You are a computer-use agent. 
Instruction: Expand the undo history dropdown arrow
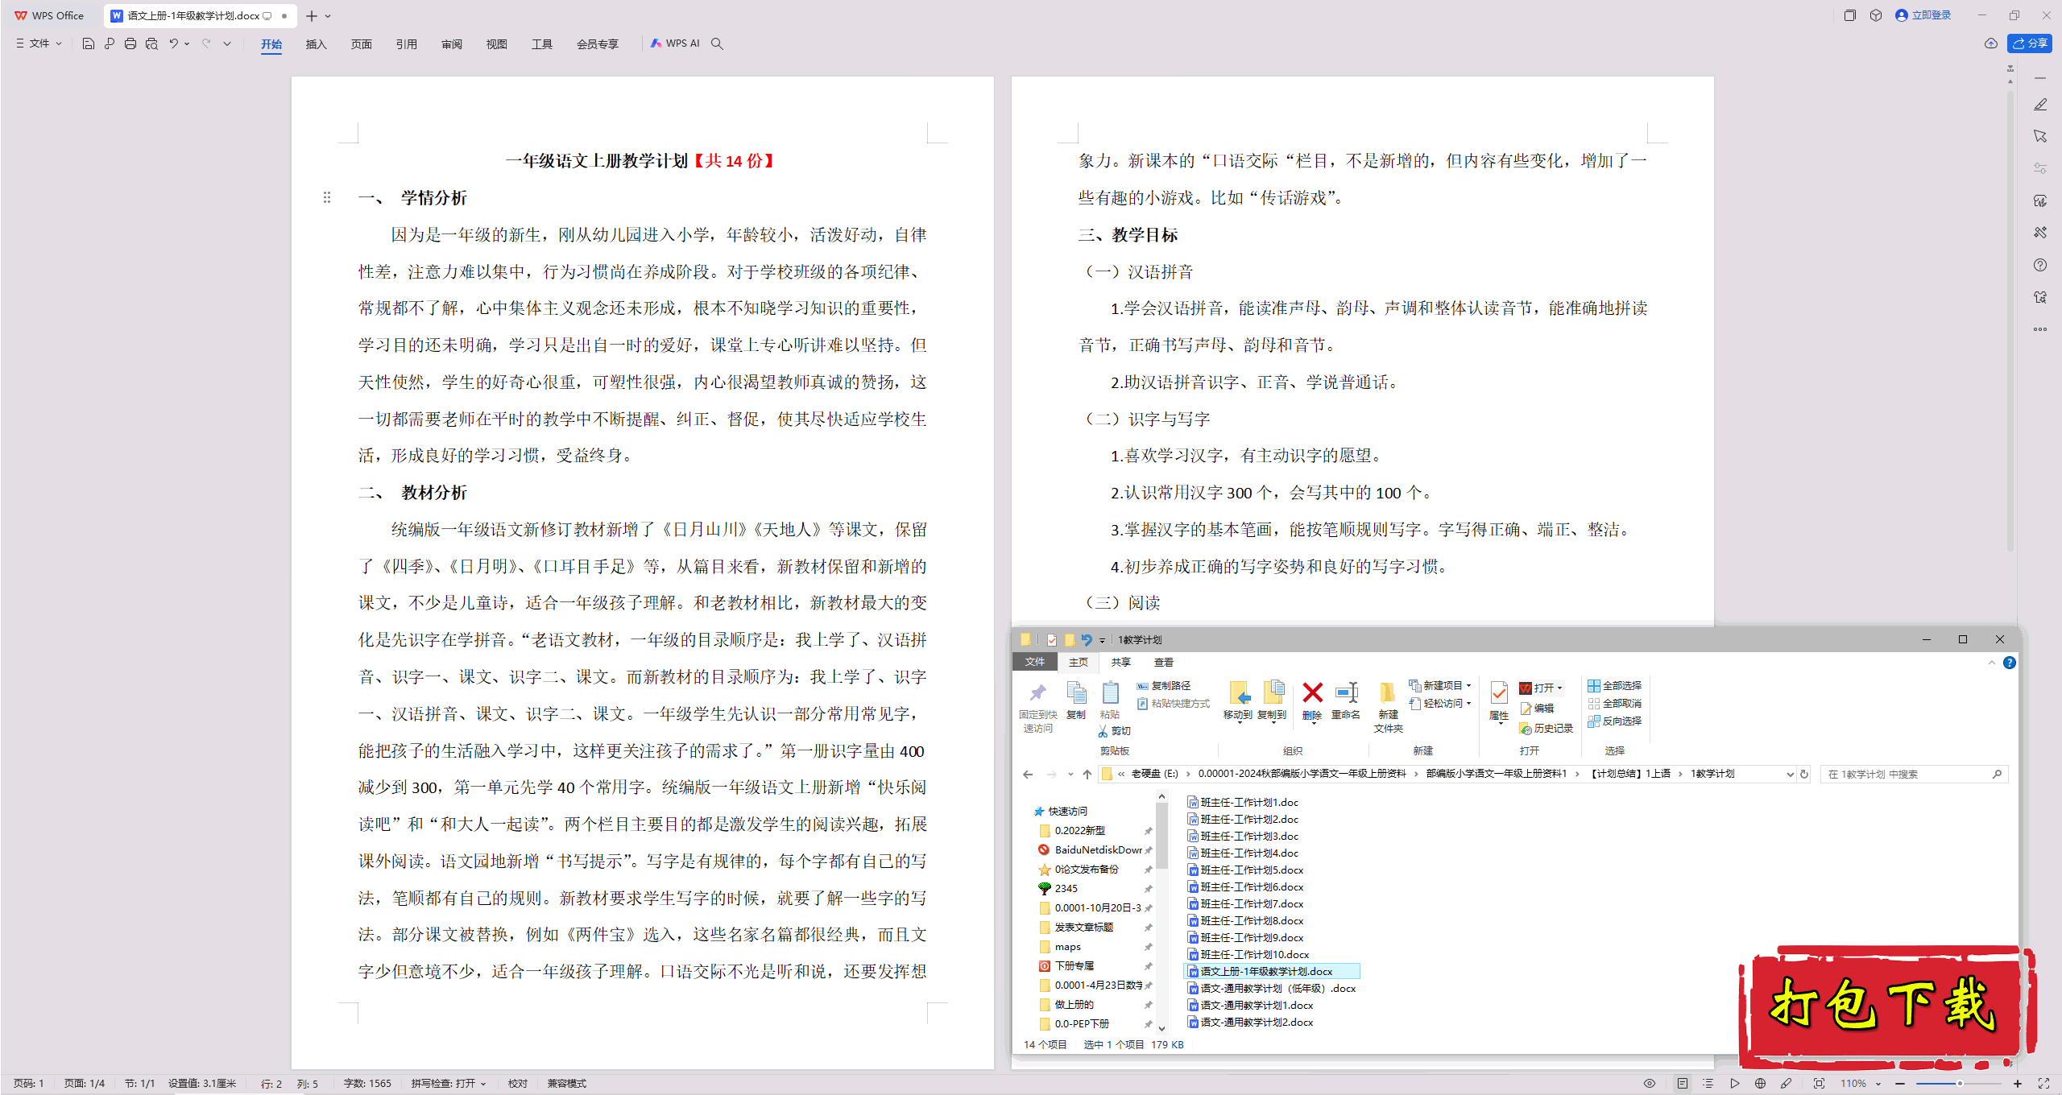(187, 43)
